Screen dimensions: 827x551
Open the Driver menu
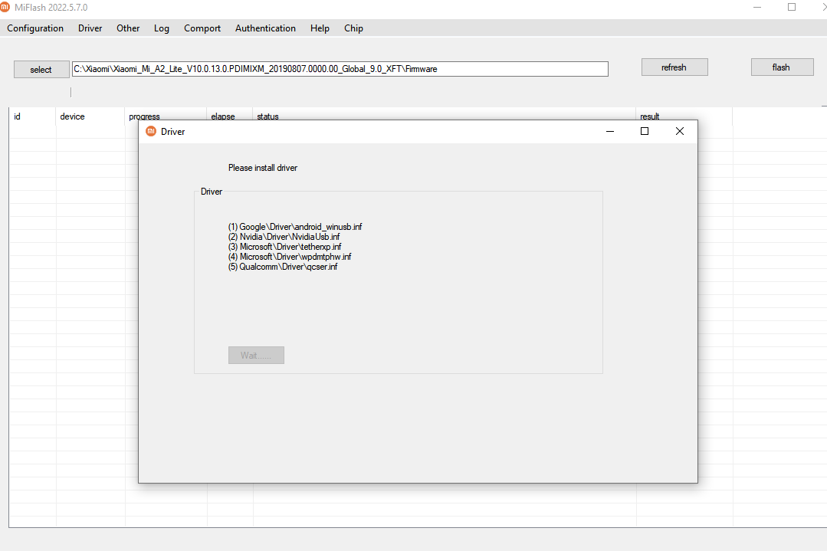(90, 28)
